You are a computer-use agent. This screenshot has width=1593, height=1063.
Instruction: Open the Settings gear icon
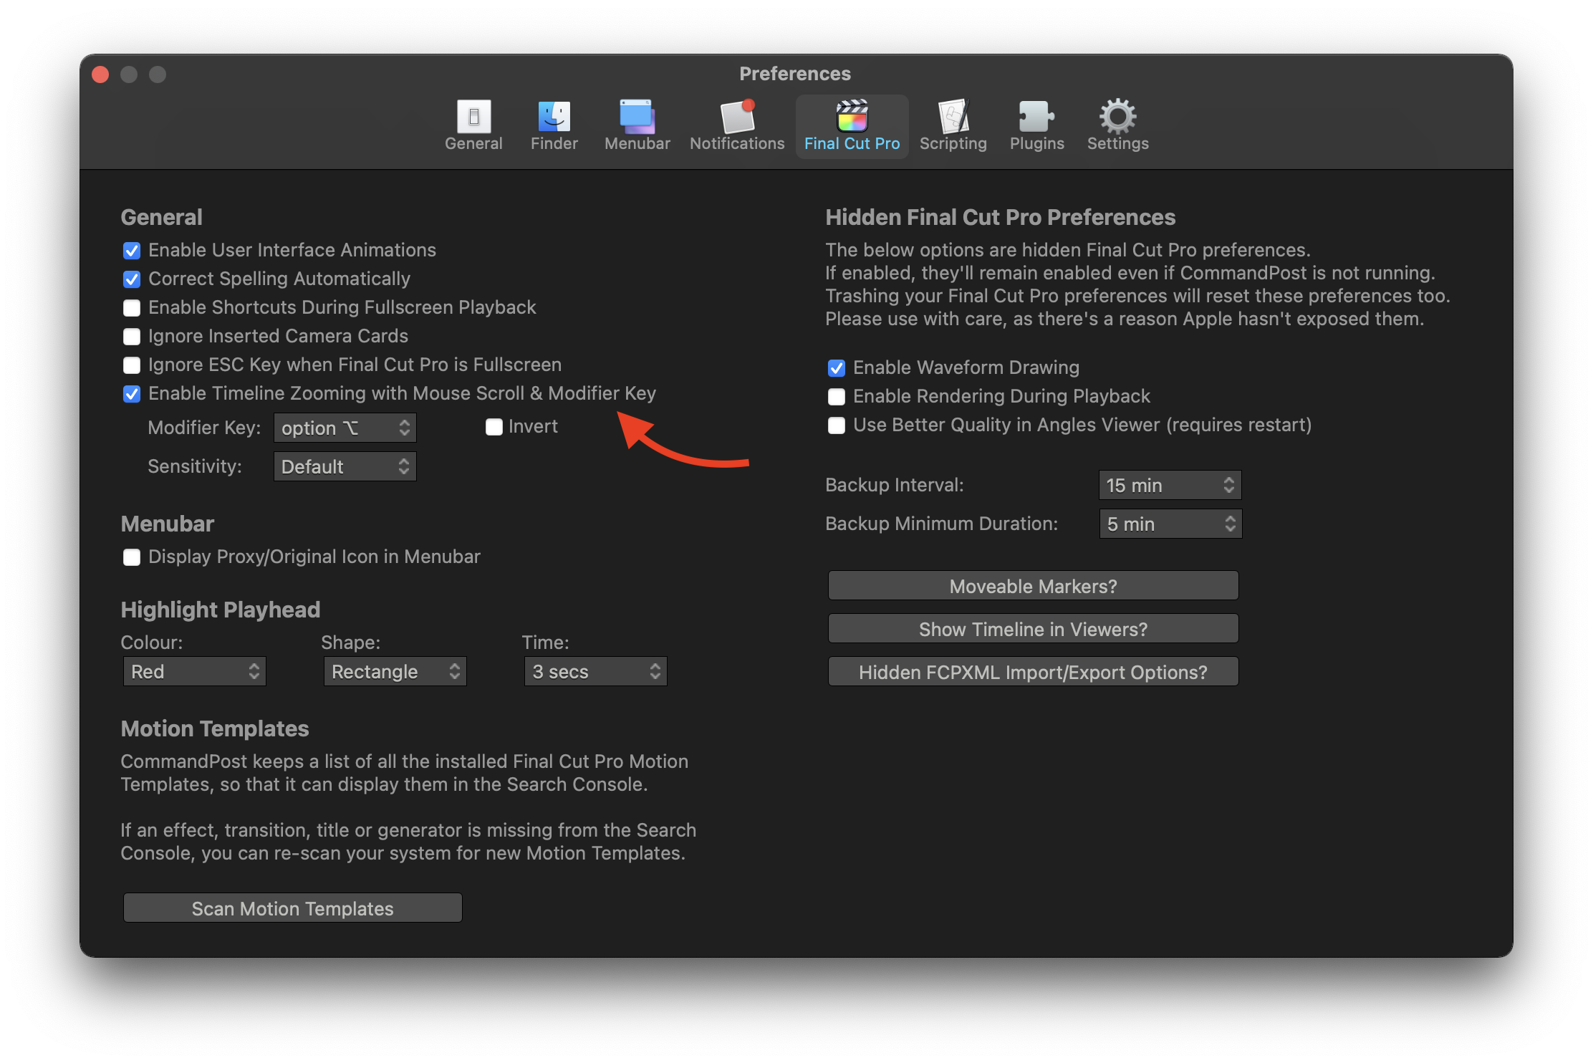[1117, 117]
